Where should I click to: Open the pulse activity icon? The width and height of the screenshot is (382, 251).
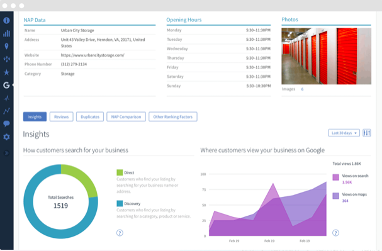(6, 98)
